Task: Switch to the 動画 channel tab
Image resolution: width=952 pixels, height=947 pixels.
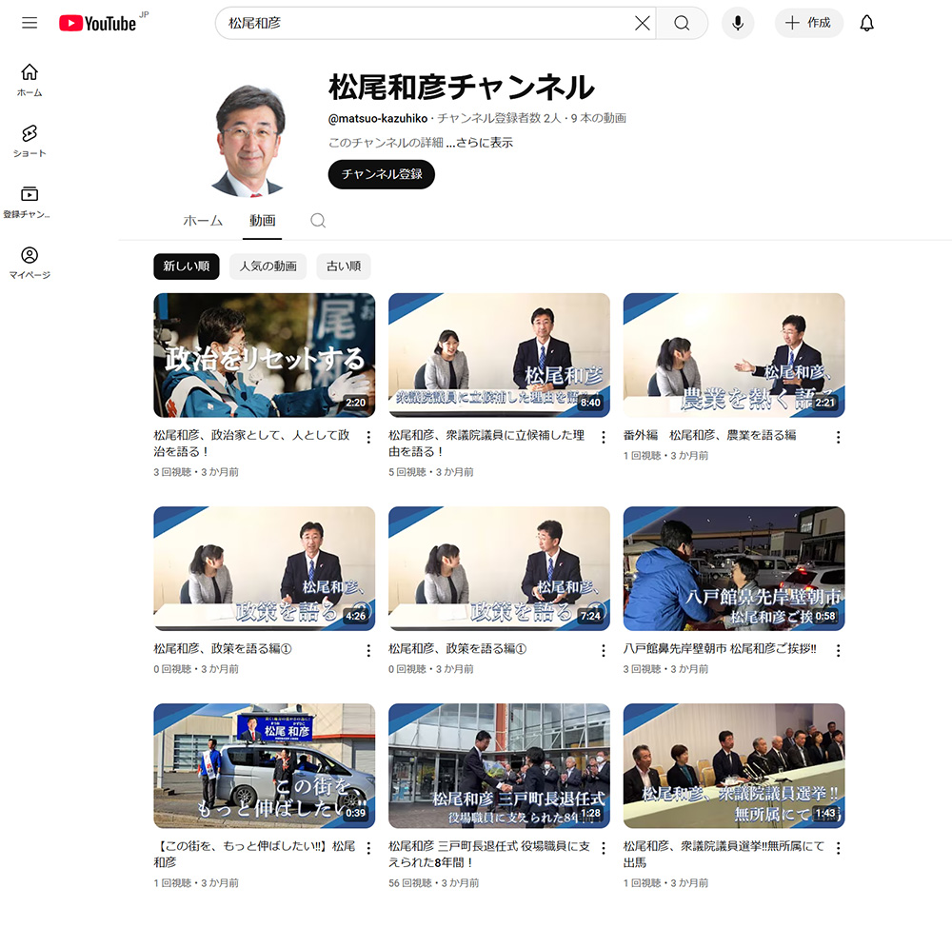Action: pyautogui.click(x=263, y=220)
